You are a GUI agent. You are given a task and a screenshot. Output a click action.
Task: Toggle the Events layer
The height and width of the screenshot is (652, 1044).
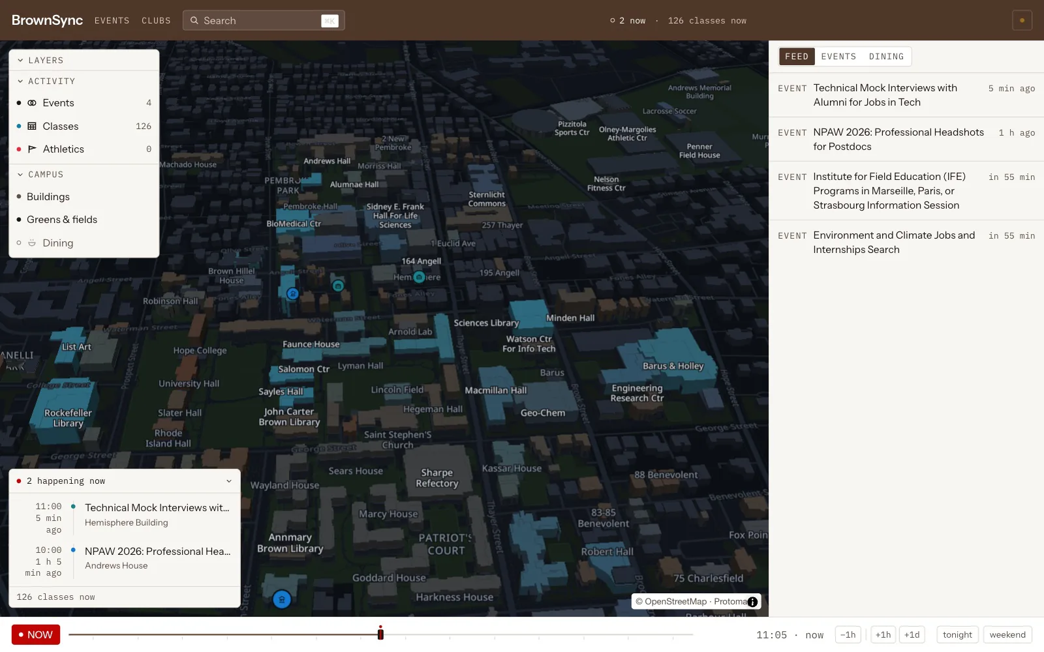84,103
